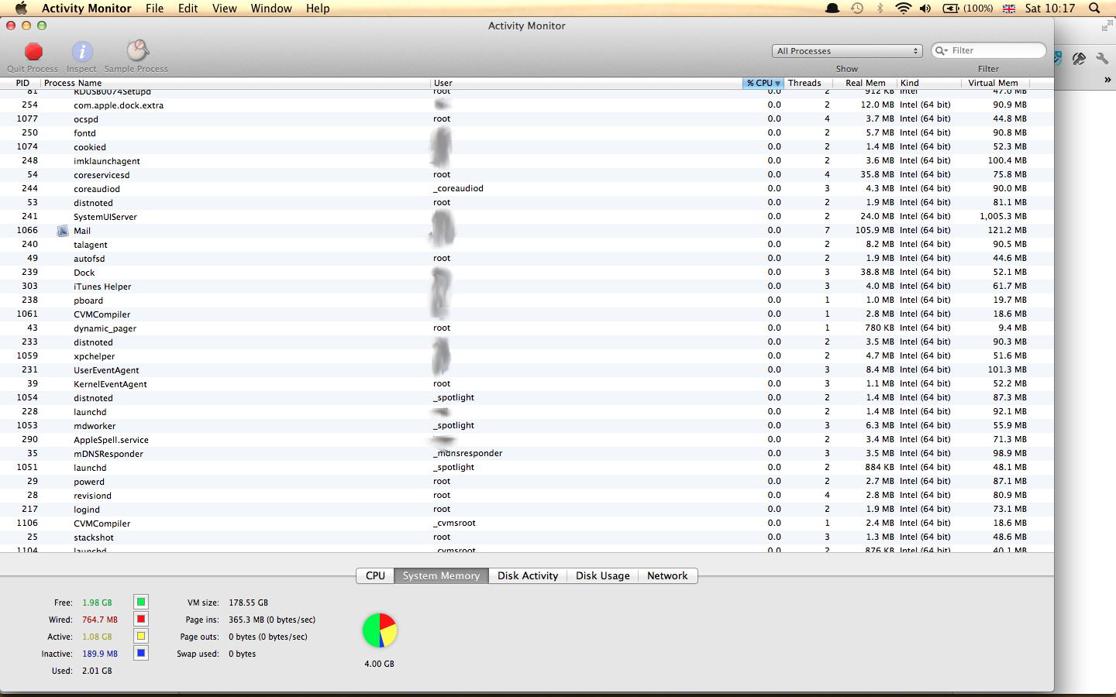
Task: Click the Quit Process stop-sign icon
Action: coord(33,52)
